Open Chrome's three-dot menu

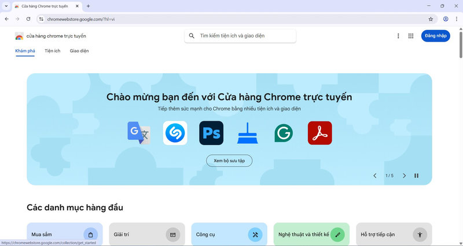coord(457,19)
